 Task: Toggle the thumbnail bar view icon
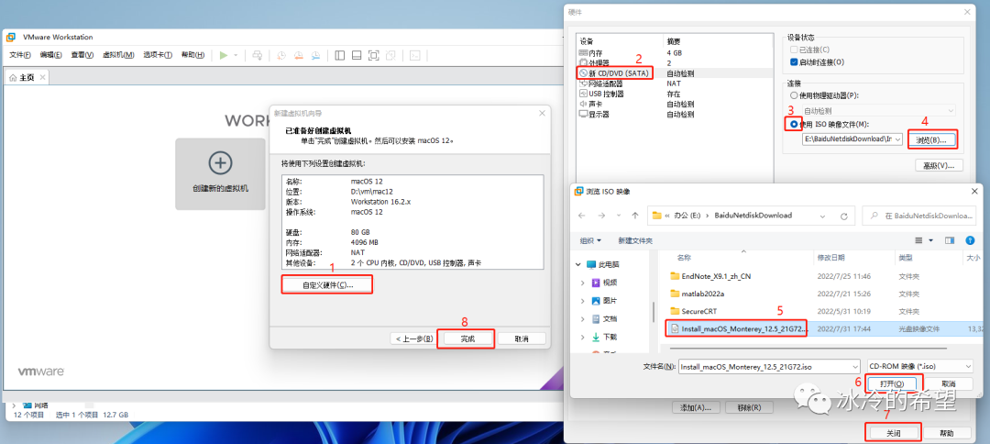pos(356,55)
